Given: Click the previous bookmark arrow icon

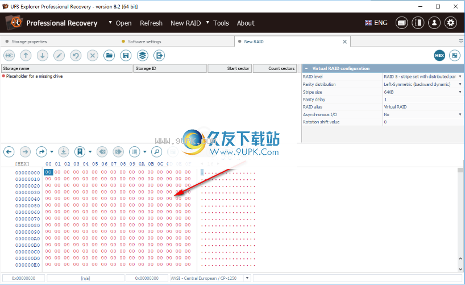Looking at the screenshot, I should pos(102,152).
